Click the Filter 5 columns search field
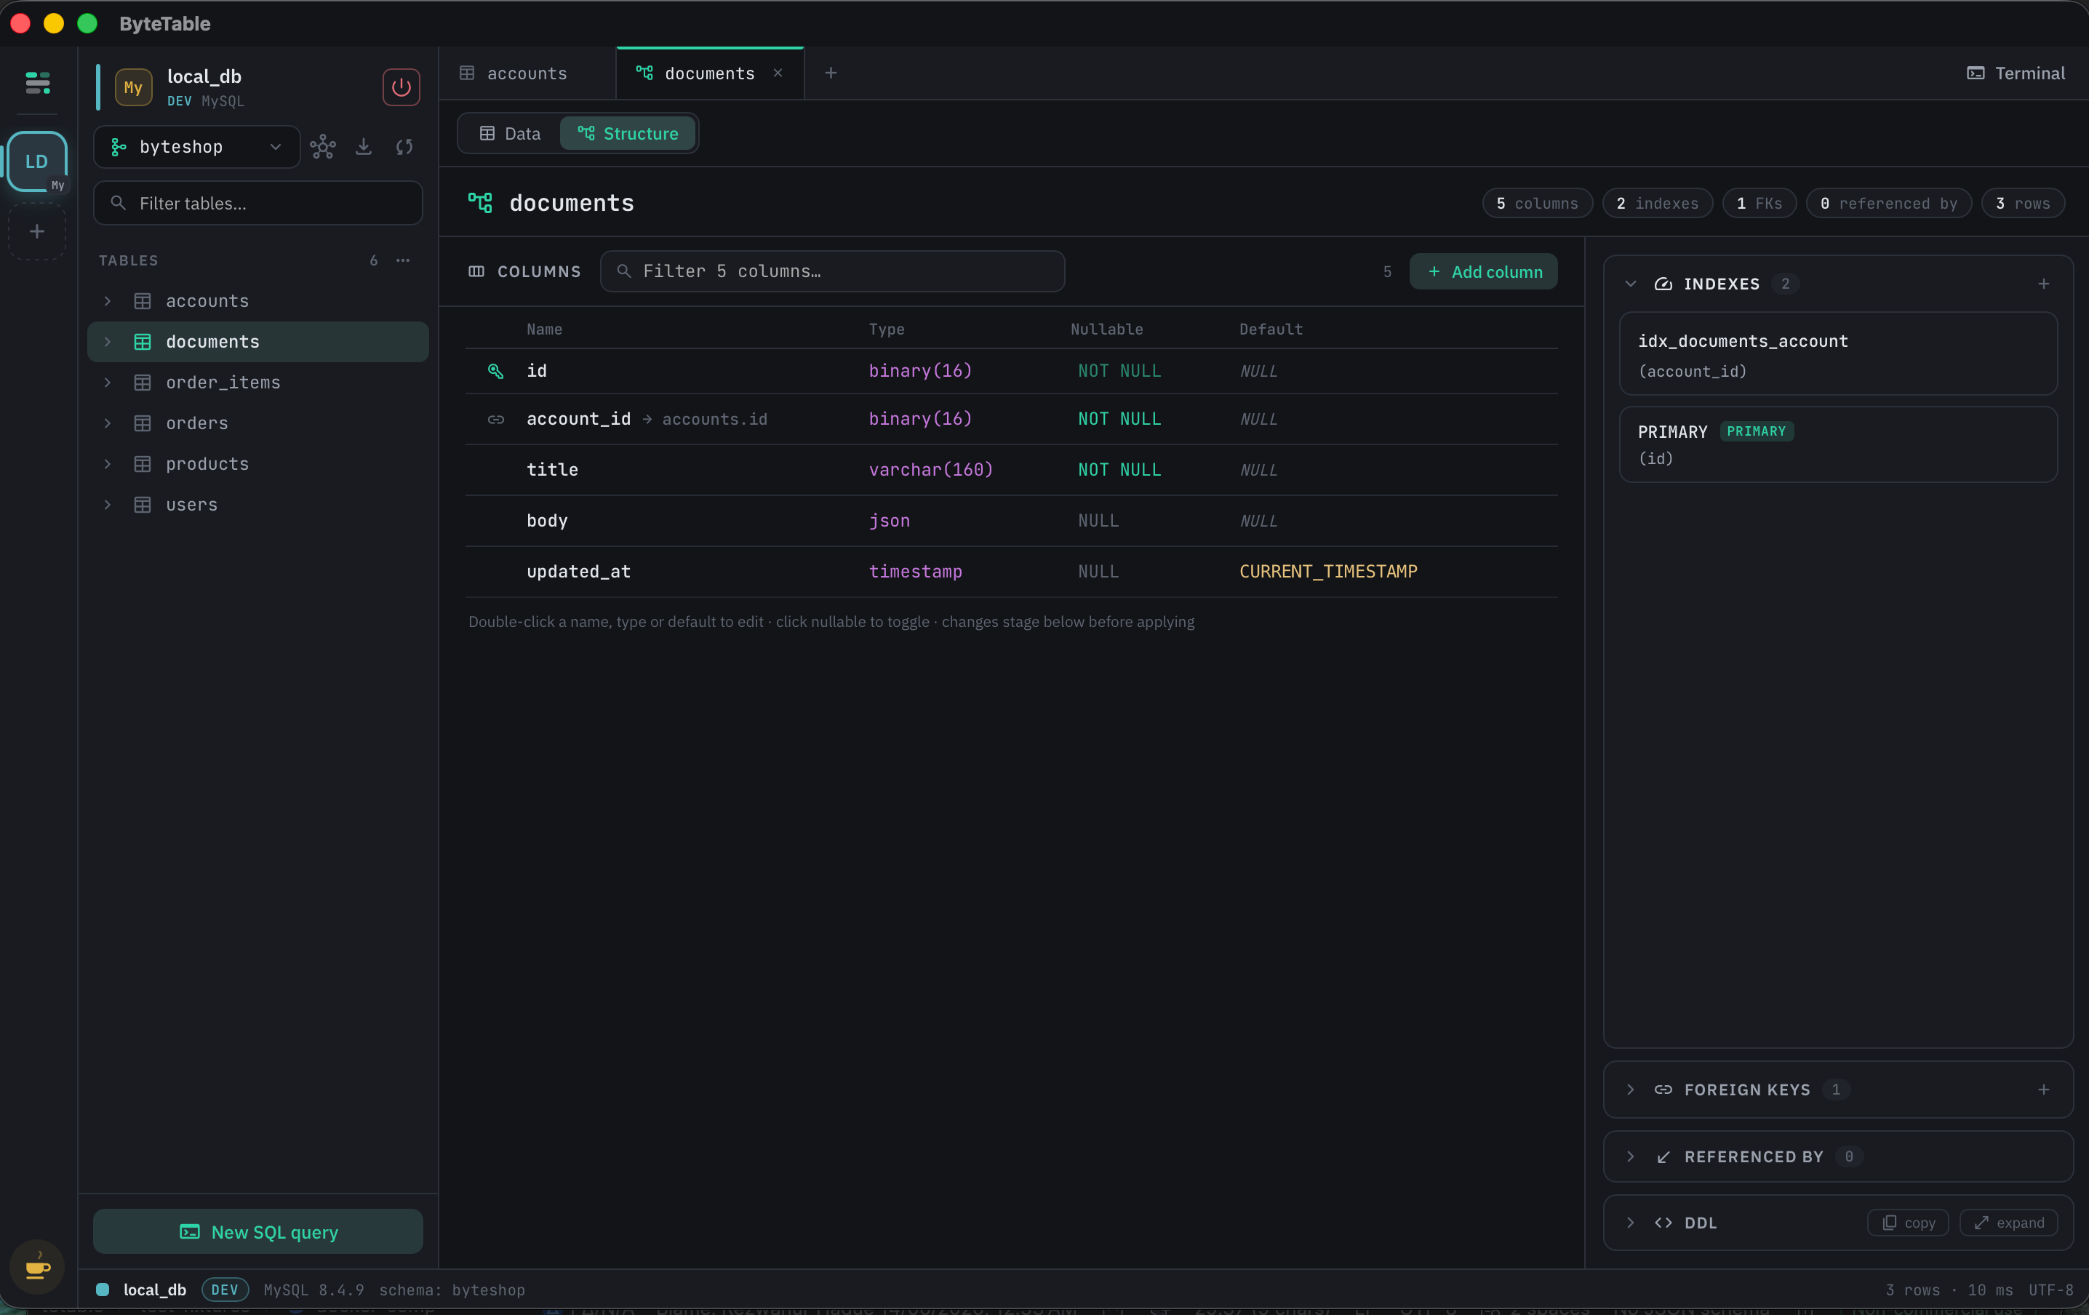 (x=832, y=271)
